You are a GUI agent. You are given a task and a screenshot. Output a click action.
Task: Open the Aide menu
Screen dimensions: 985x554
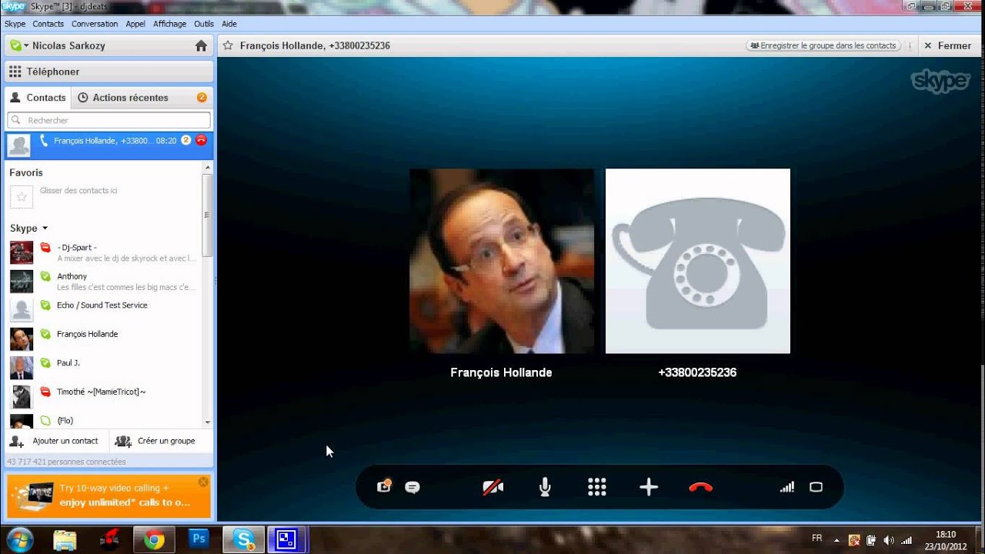click(229, 24)
